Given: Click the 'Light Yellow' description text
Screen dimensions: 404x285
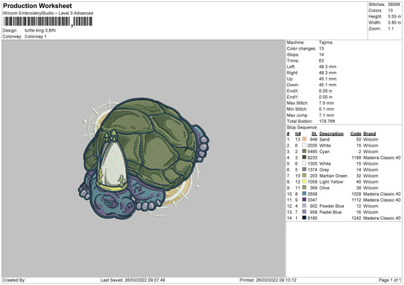Looking at the screenshot, I should coord(331,182).
